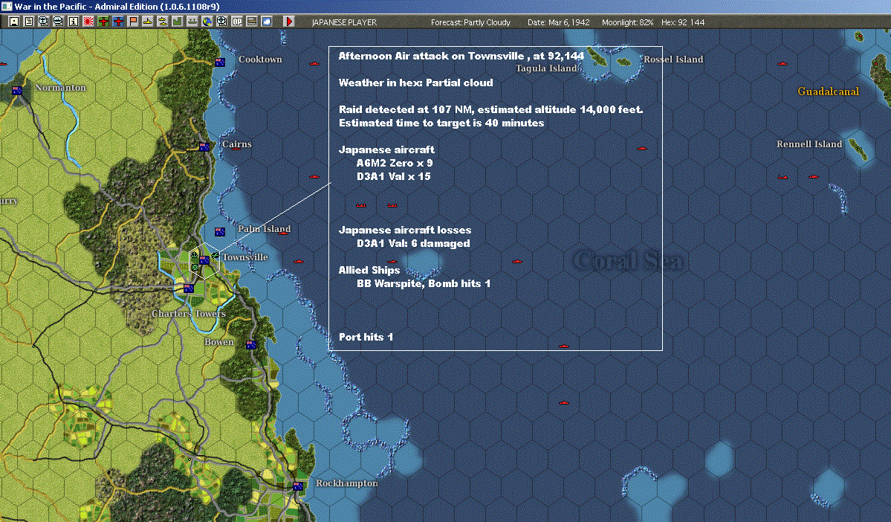The height and width of the screenshot is (522, 891).
Task: Click the red ship marker west of Guadalcanal
Action: tap(783, 63)
